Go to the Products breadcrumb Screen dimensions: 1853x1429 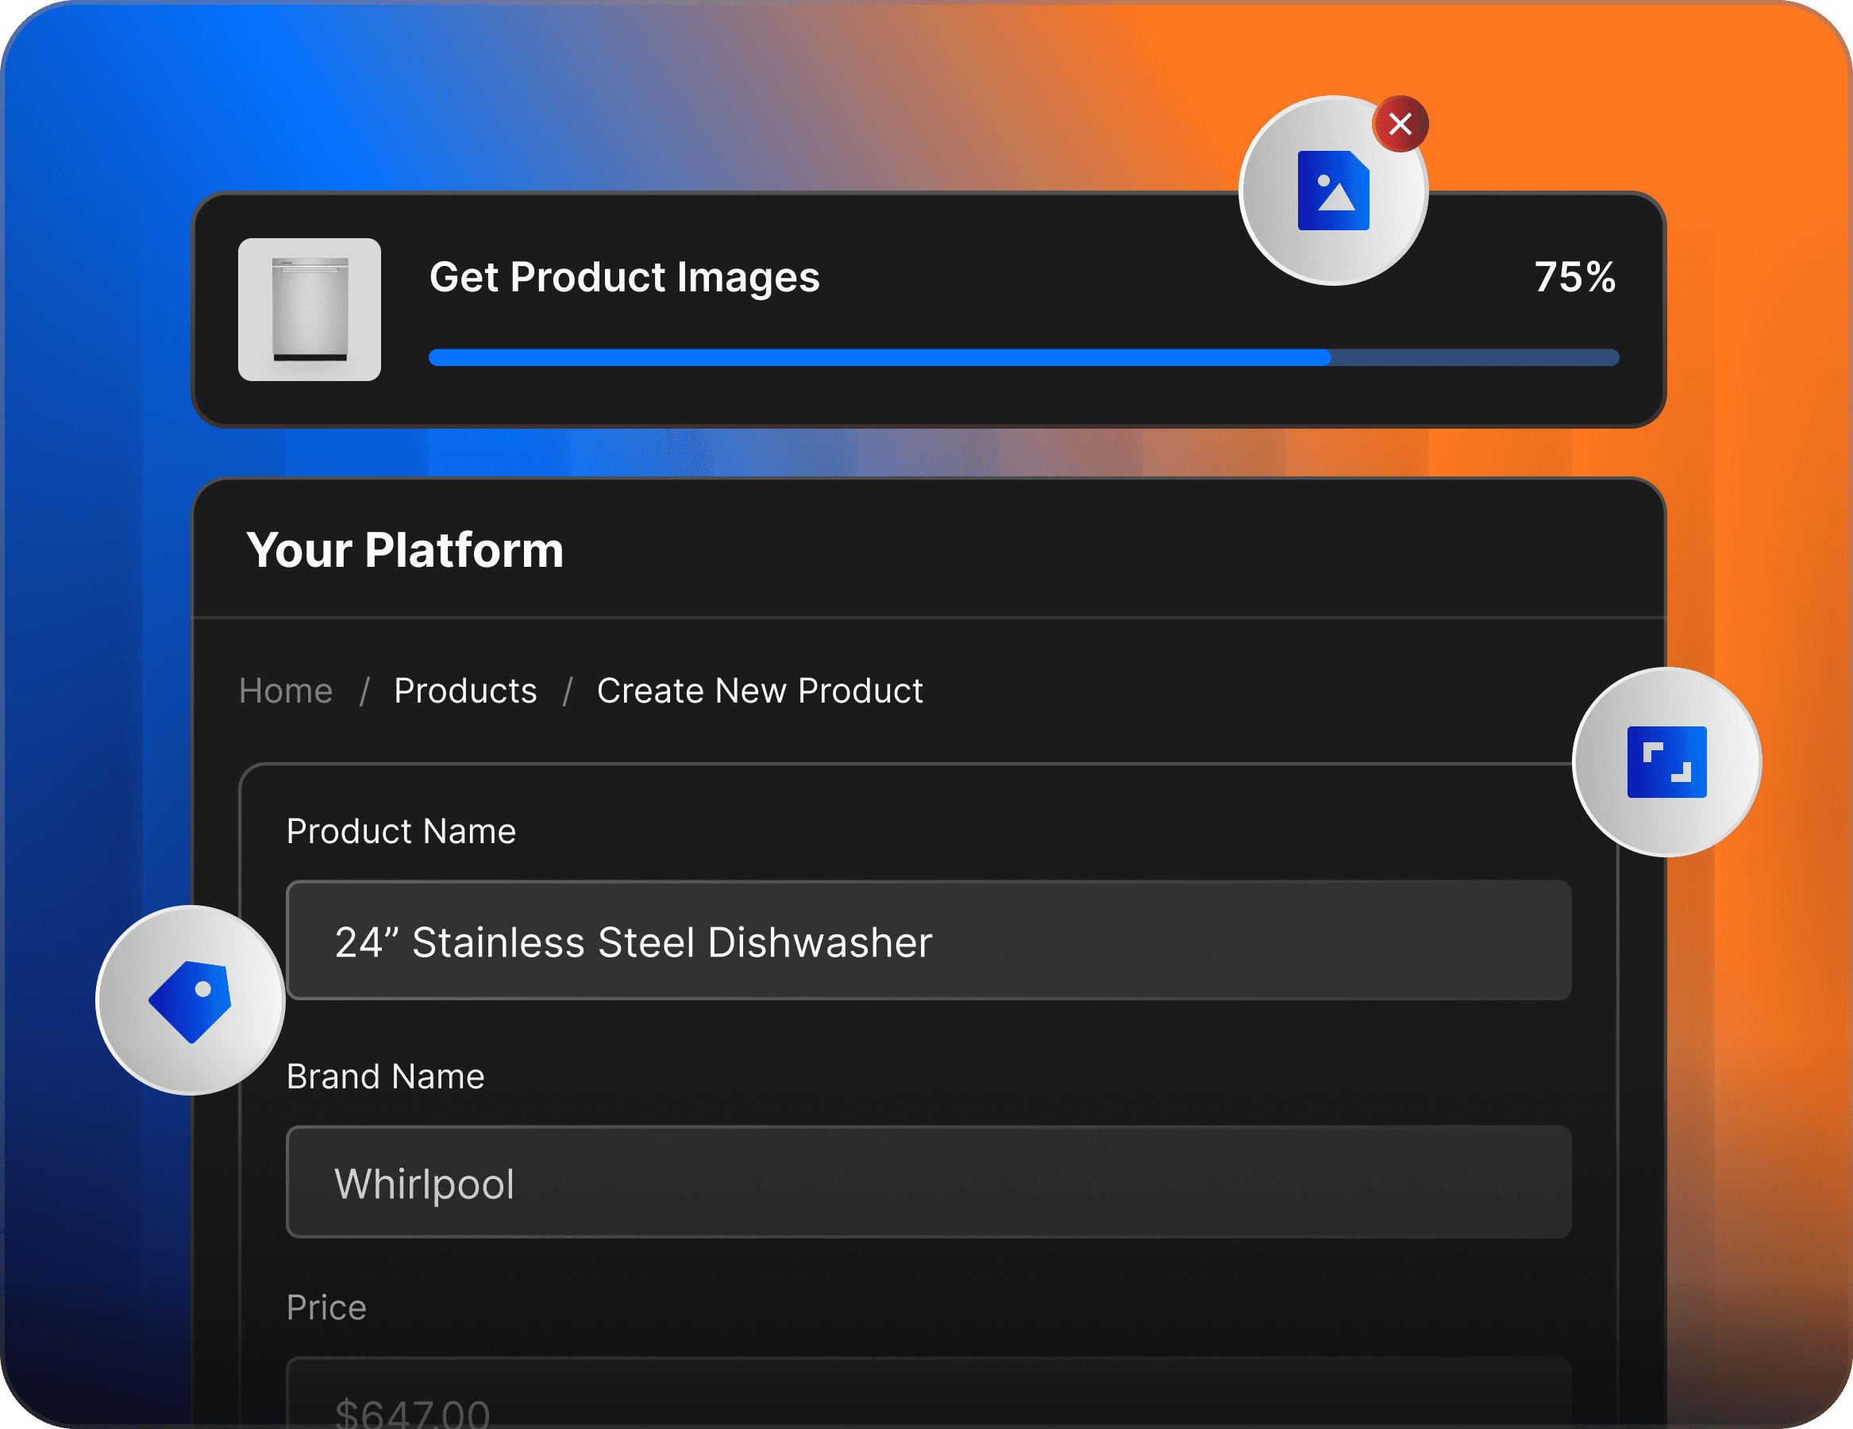[x=465, y=691]
